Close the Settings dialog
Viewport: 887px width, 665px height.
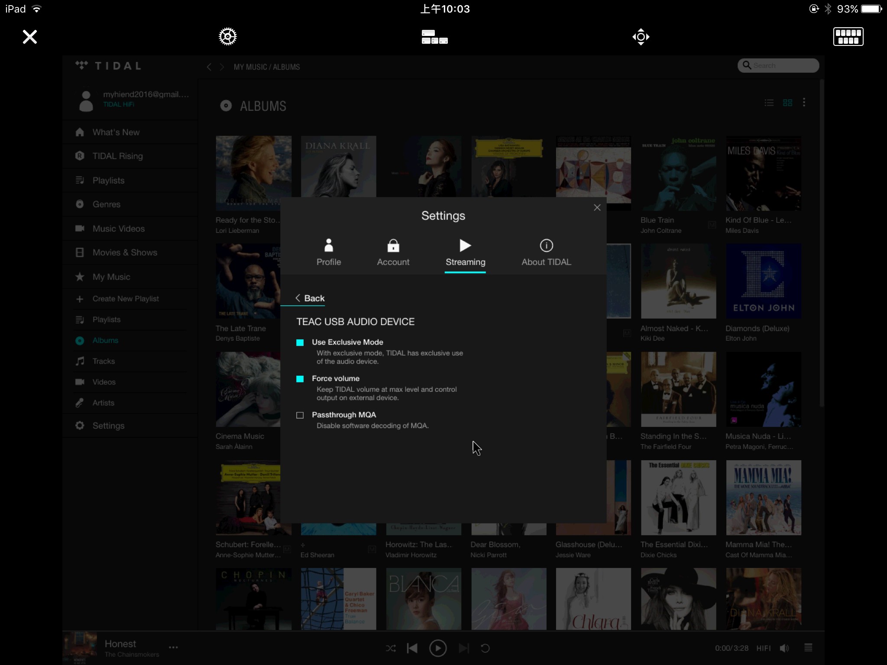pyautogui.click(x=597, y=208)
